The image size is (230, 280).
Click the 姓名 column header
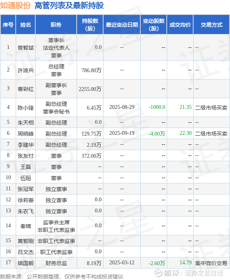pyautogui.click(x=26, y=25)
